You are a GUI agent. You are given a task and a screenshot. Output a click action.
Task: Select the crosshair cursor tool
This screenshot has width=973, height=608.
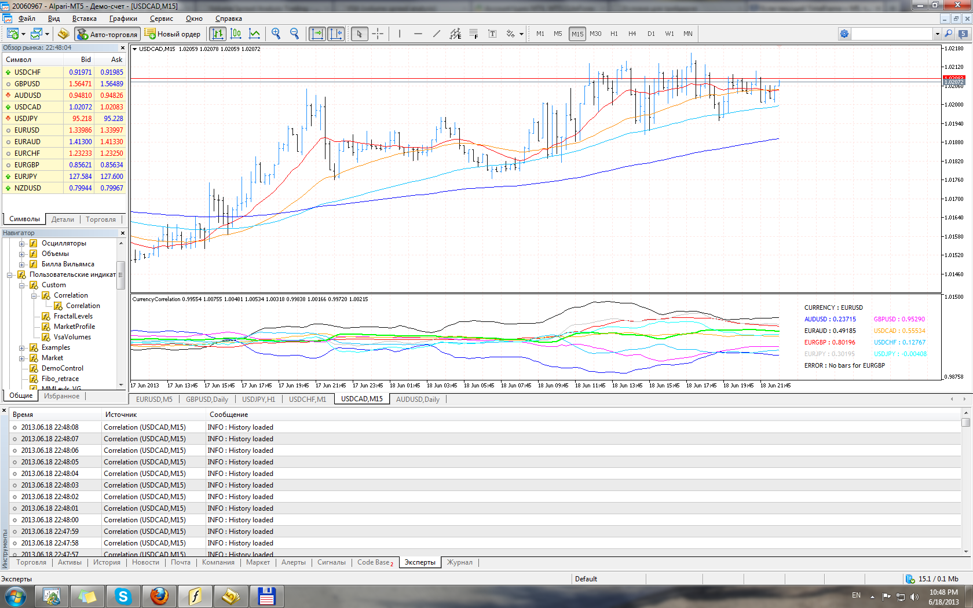tap(378, 34)
